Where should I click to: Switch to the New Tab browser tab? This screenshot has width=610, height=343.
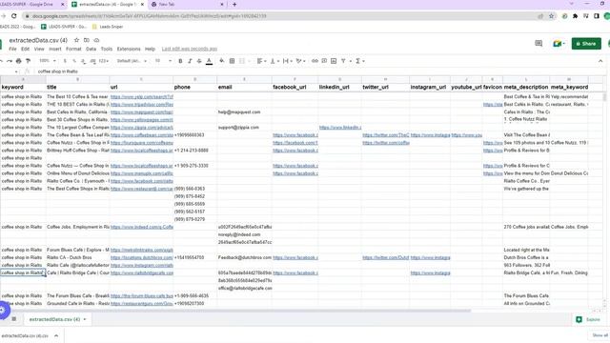tap(187, 5)
